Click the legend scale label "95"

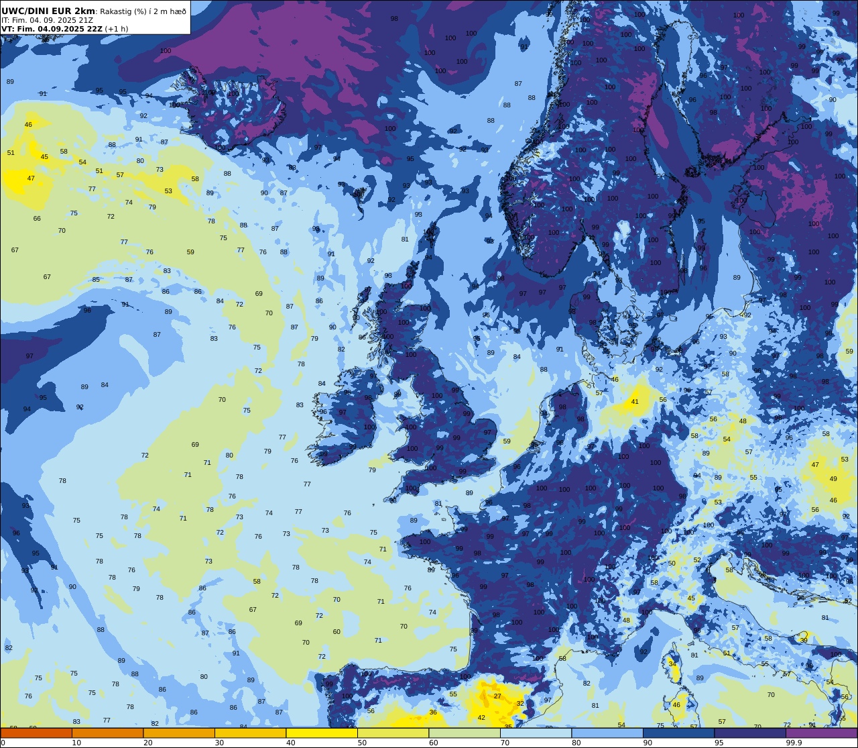719,743
